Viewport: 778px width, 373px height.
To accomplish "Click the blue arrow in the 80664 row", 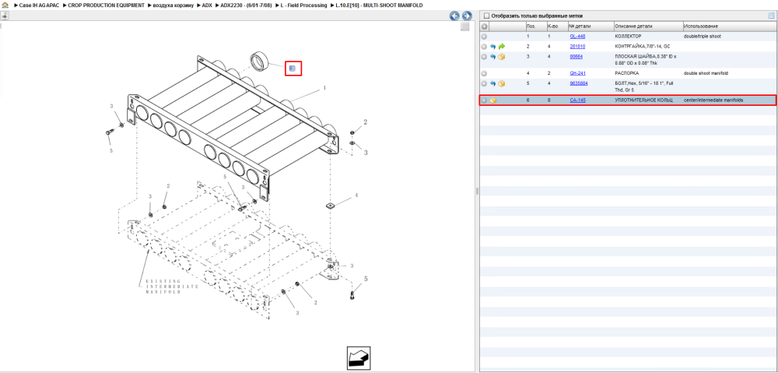I will pos(492,57).
